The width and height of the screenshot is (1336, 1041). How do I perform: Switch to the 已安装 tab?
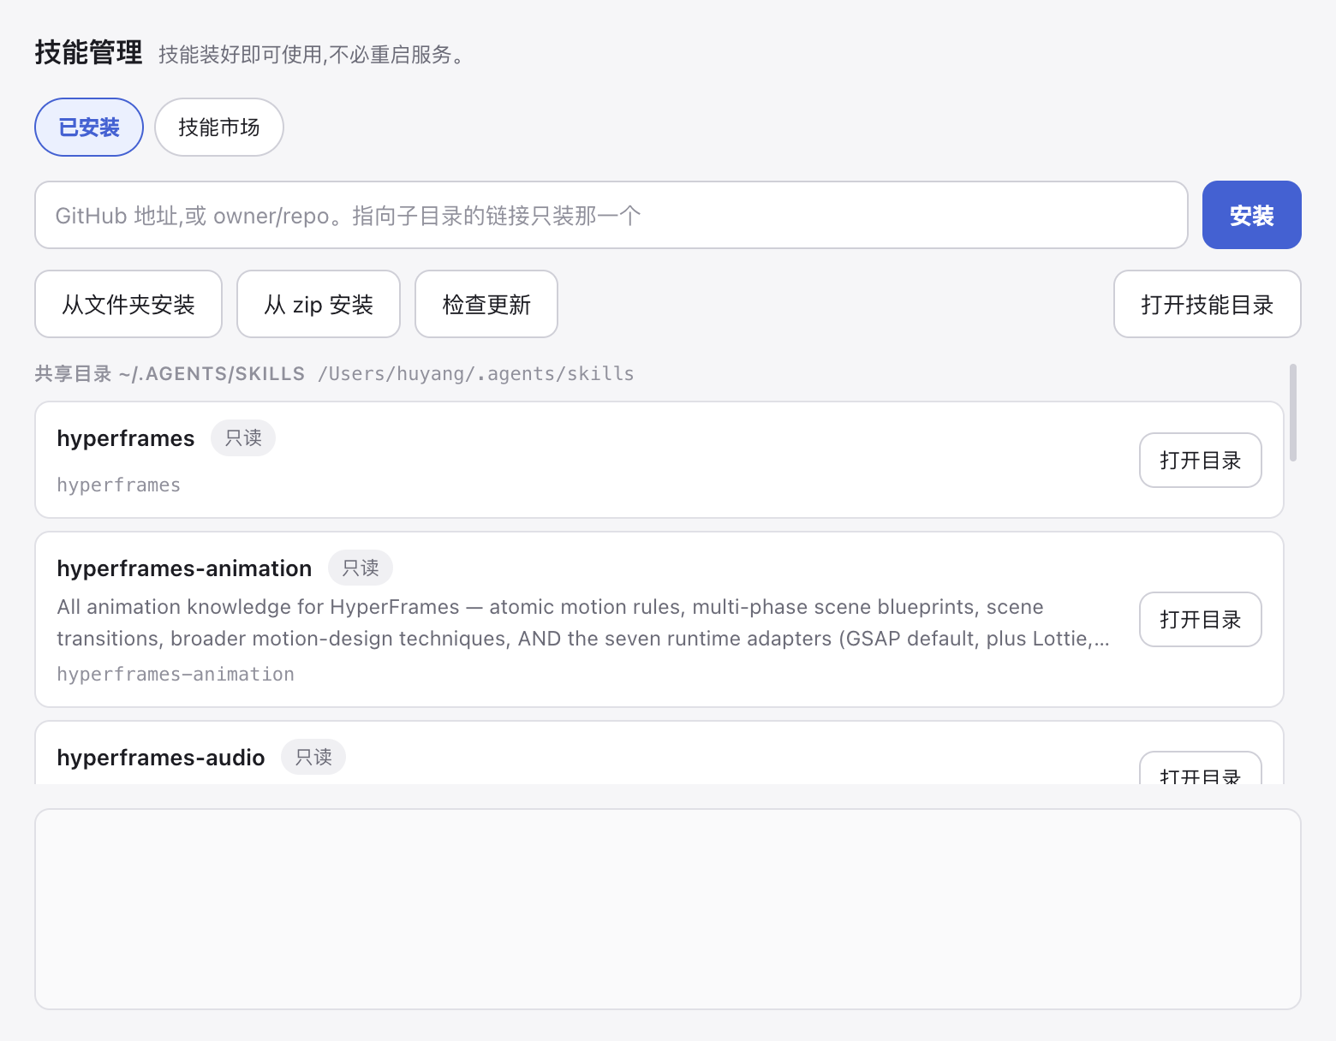pyautogui.click(x=89, y=128)
